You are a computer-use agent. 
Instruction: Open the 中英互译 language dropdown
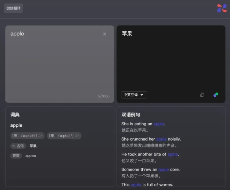point(134,95)
